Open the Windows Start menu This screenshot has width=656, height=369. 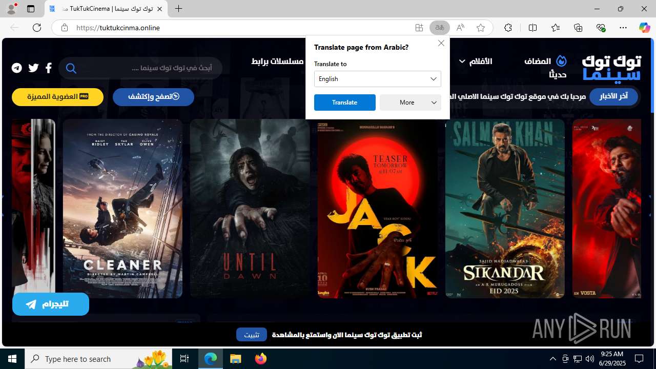tap(12, 359)
